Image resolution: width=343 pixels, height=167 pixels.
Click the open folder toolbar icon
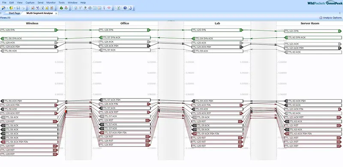click(x=11, y=8)
